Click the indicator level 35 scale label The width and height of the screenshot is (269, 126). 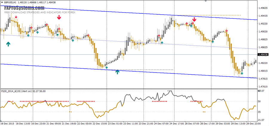click(259, 112)
